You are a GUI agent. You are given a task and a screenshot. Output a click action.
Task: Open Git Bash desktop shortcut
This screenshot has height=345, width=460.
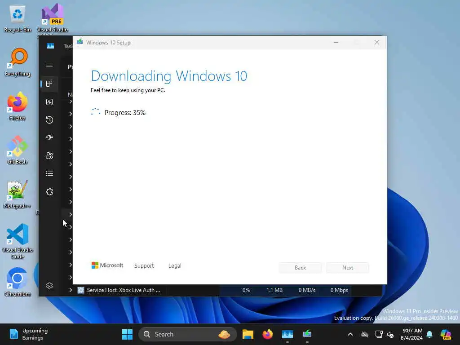[x=18, y=150]
